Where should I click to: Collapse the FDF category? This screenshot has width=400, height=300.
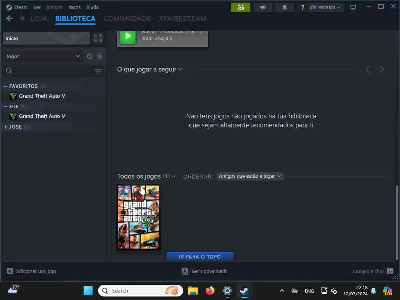(5, 106)
